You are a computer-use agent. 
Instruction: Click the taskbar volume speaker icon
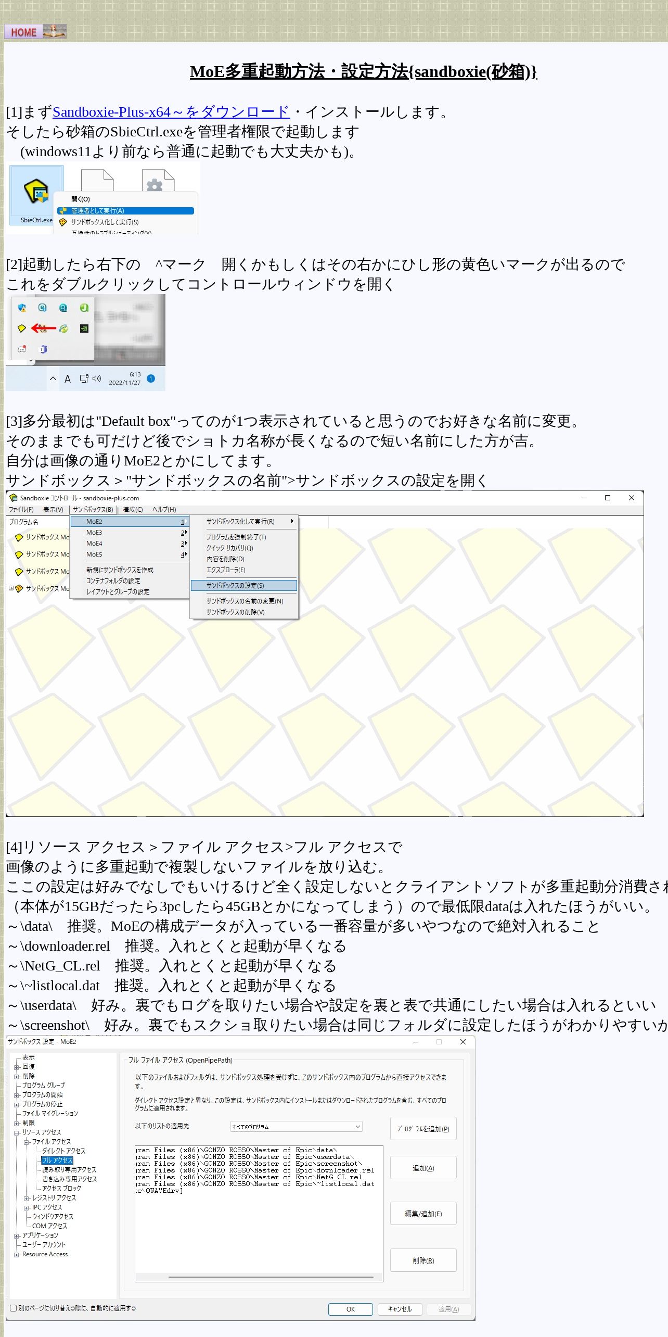(x=96, y=379)
